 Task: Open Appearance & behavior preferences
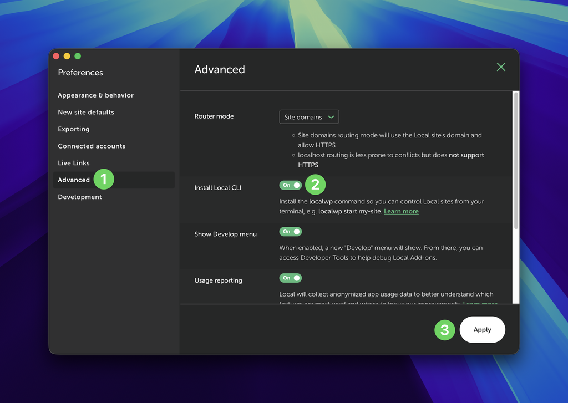[x=95, y=95]
